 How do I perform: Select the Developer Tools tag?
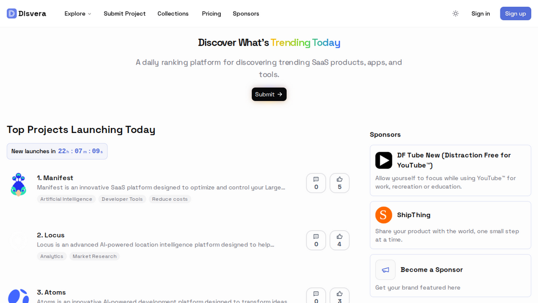122,199
